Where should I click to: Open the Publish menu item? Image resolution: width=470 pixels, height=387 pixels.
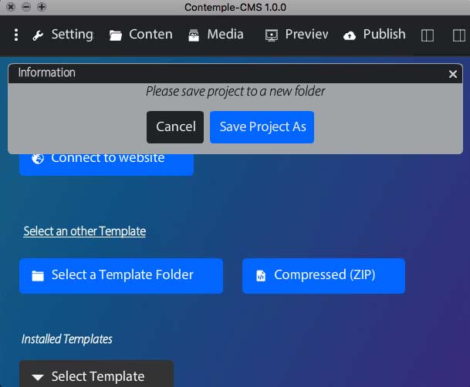point(384,35)
